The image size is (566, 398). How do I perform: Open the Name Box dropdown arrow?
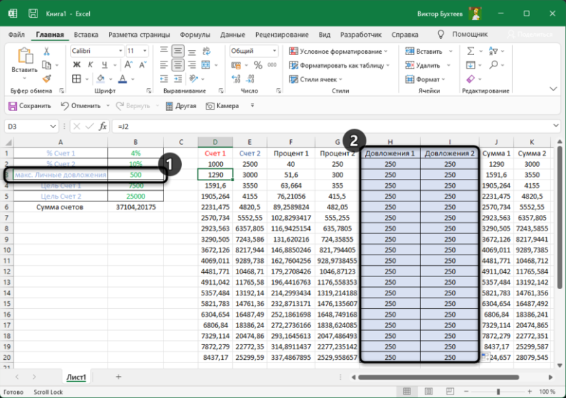coord(53,127)
